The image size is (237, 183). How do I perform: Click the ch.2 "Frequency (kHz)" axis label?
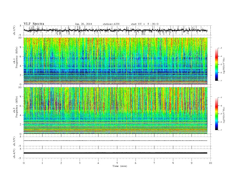pyautogui.click(x=16, y=106)
